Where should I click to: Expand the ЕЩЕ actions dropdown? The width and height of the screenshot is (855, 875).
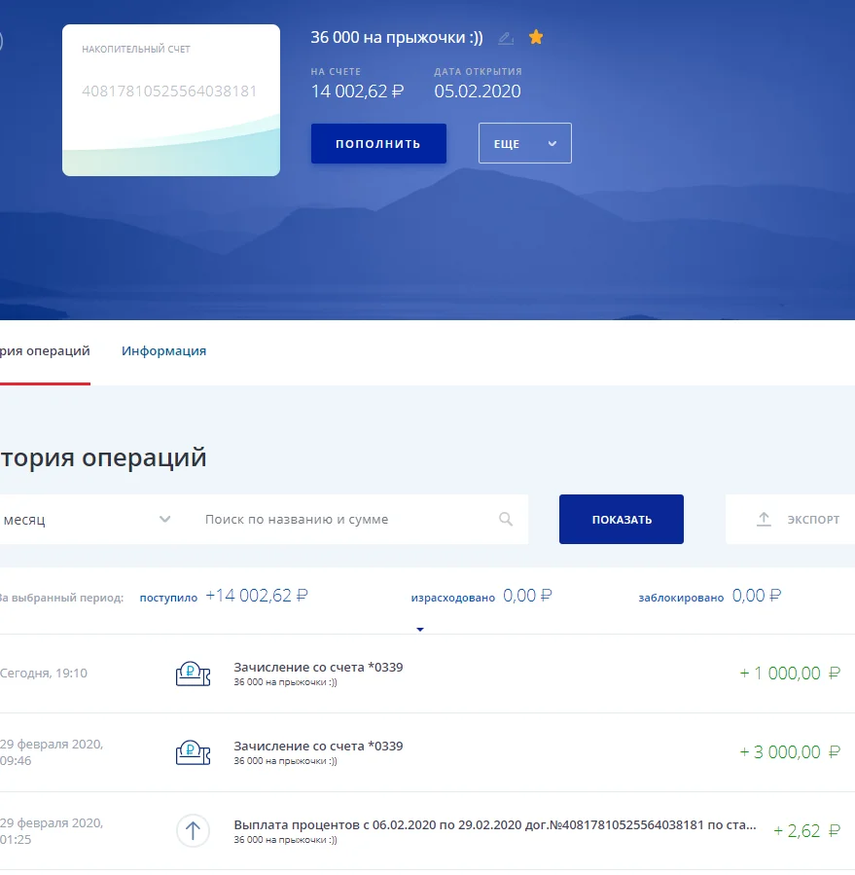click(524, 142)
